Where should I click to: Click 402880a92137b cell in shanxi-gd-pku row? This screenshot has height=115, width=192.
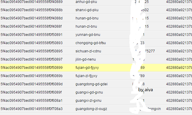179,10
